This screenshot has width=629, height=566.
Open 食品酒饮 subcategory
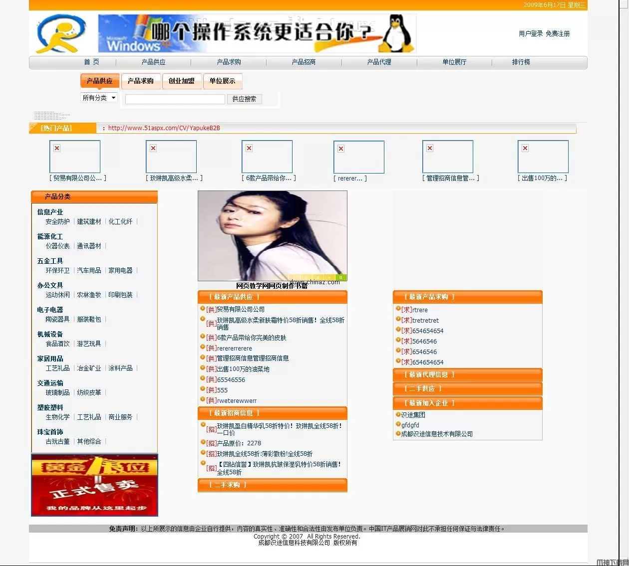pyautogui.click(x=57, y=344)
